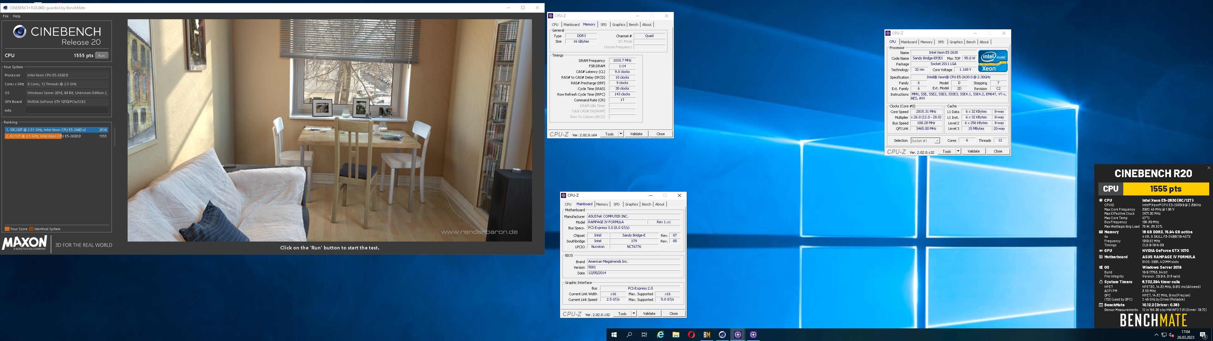Image resolution: width=1213 pixels, height=341 pixels.
Task: Switch to Cinebench via its taskbar icon
Action: 722,335
